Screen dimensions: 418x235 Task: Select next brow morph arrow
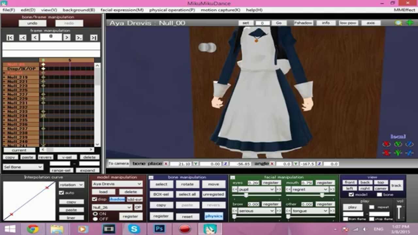278,211
